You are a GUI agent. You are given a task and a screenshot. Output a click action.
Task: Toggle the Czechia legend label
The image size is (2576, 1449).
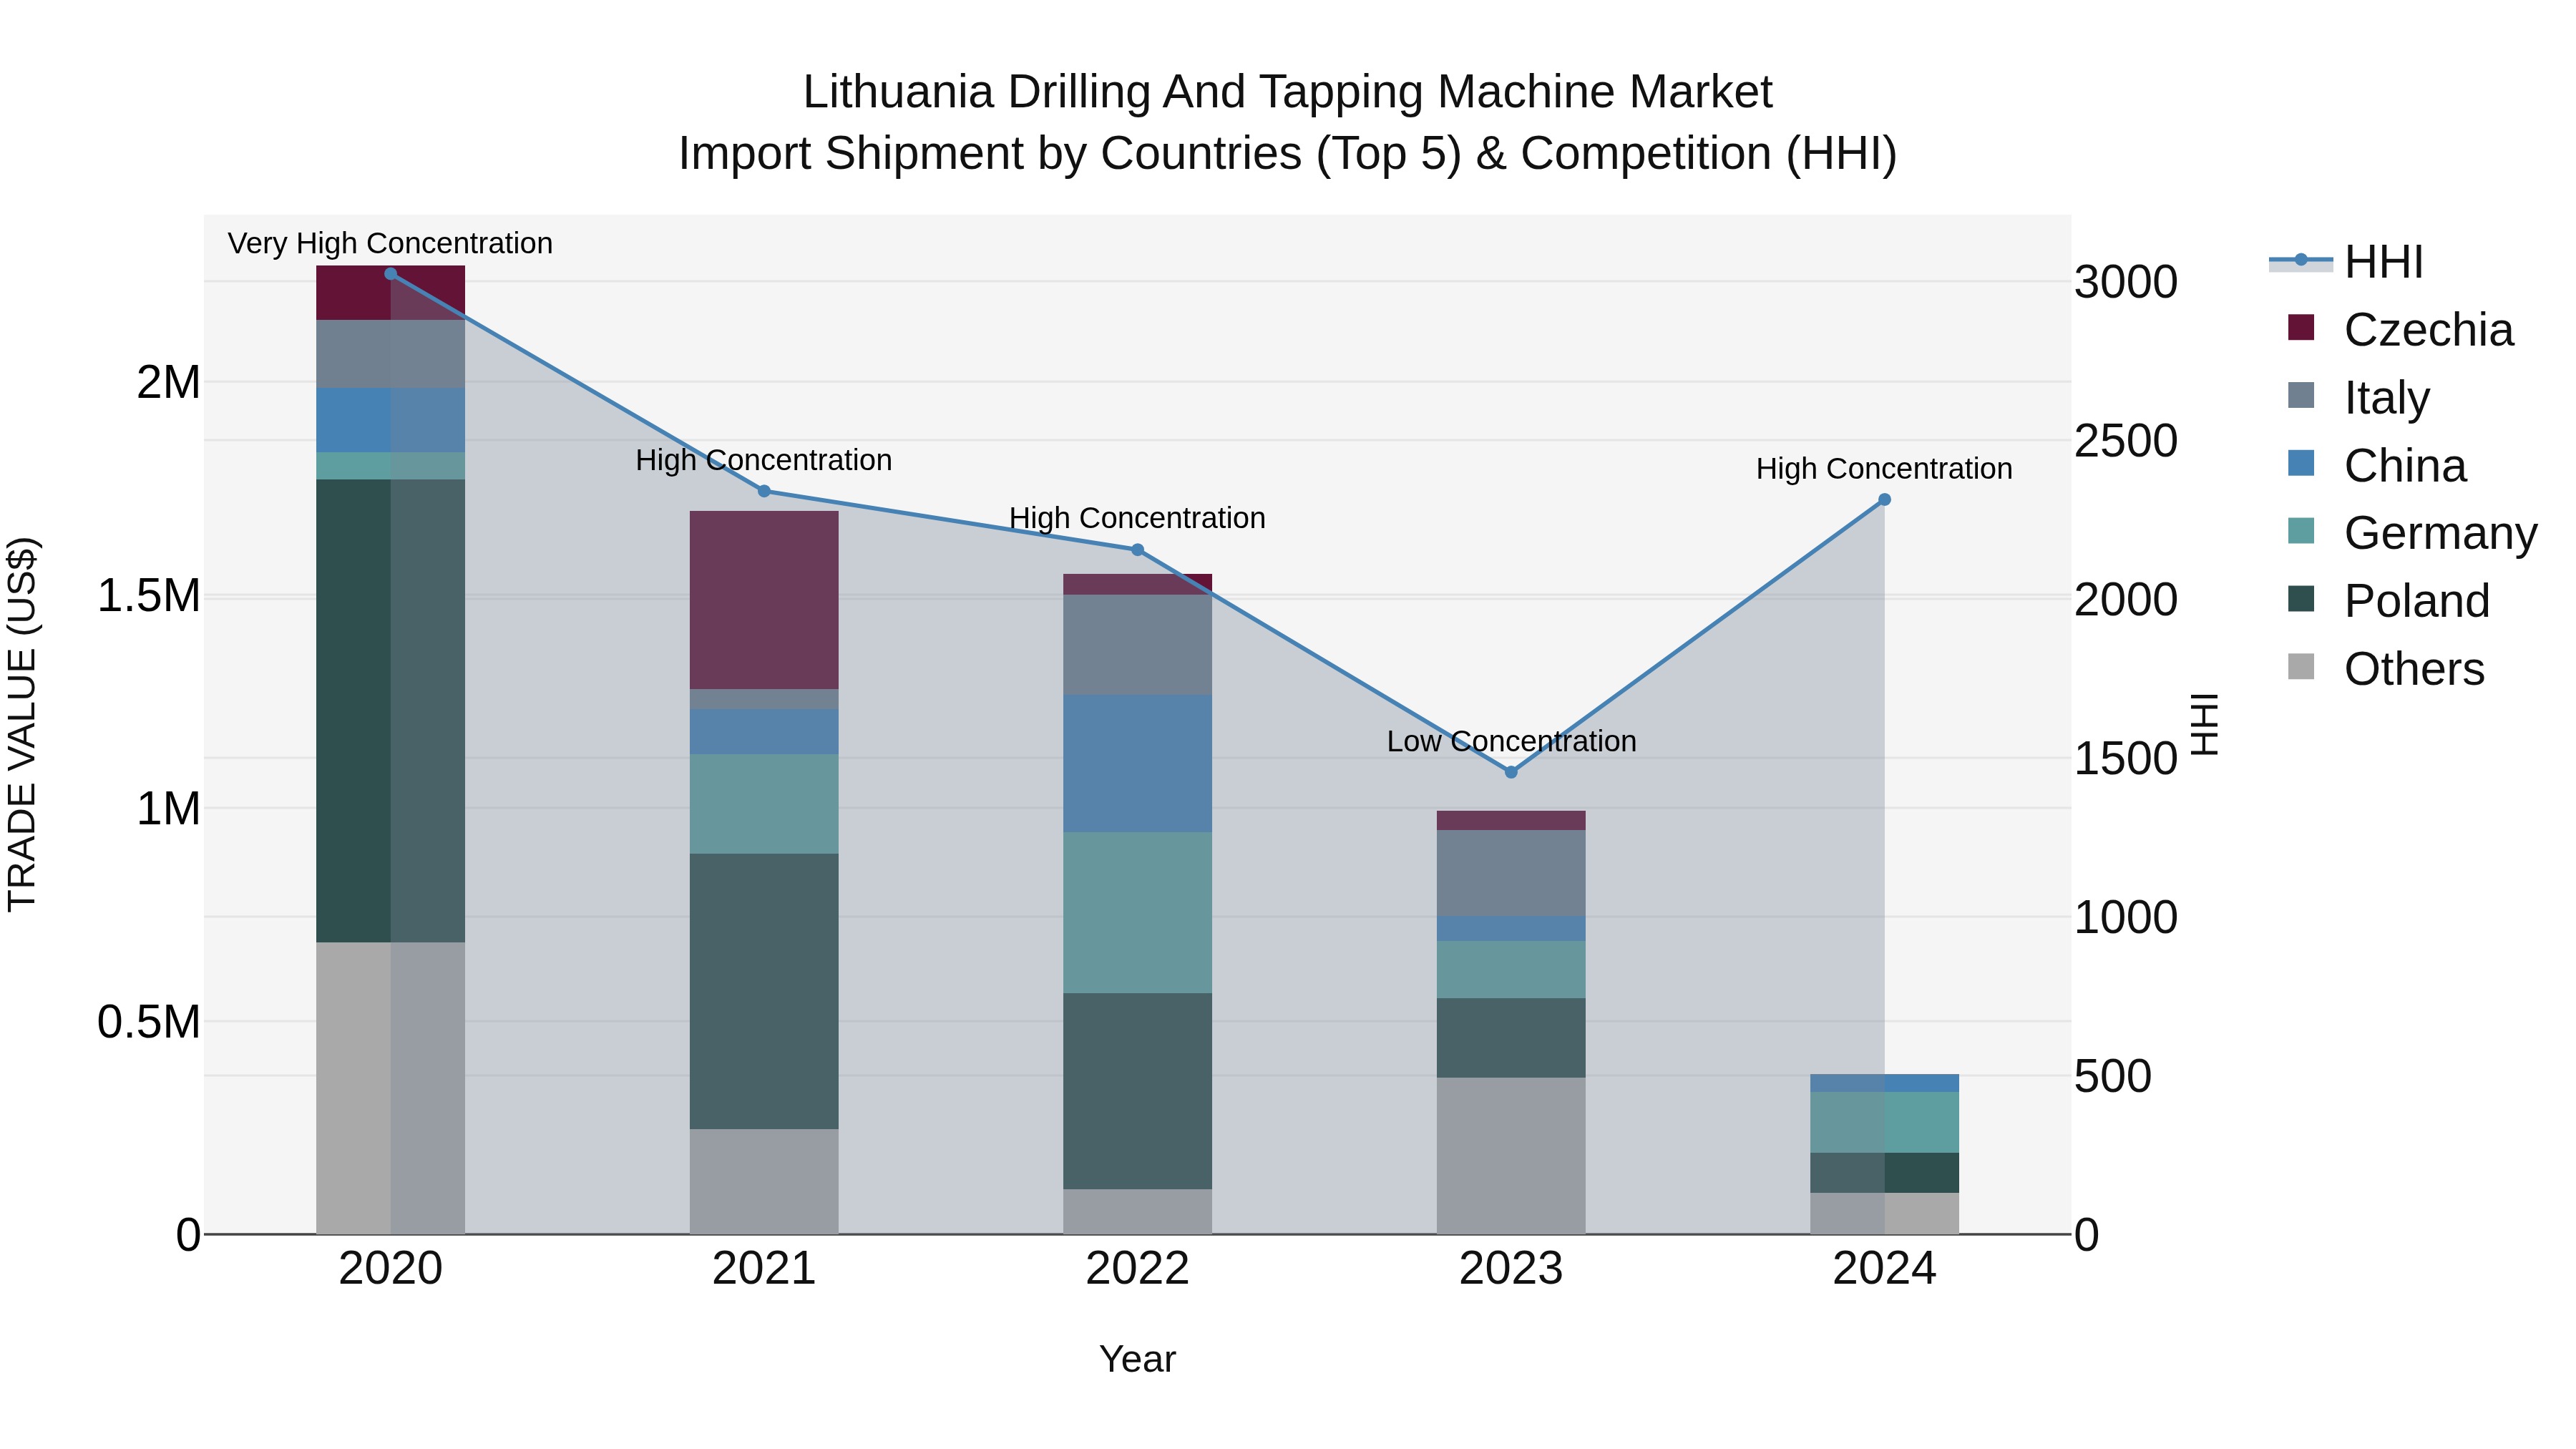2428,330
